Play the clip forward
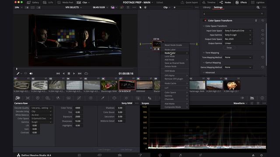 74,74
